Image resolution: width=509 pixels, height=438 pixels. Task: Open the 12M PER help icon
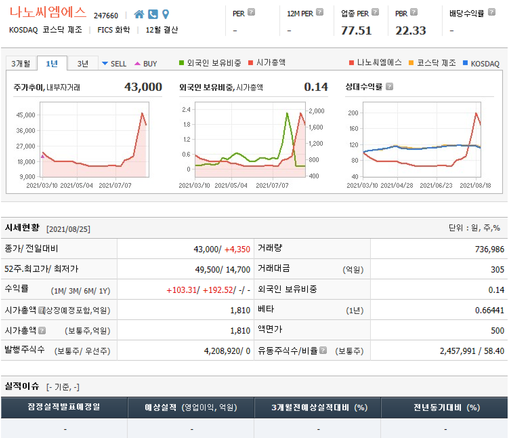(x=320, y=12)
